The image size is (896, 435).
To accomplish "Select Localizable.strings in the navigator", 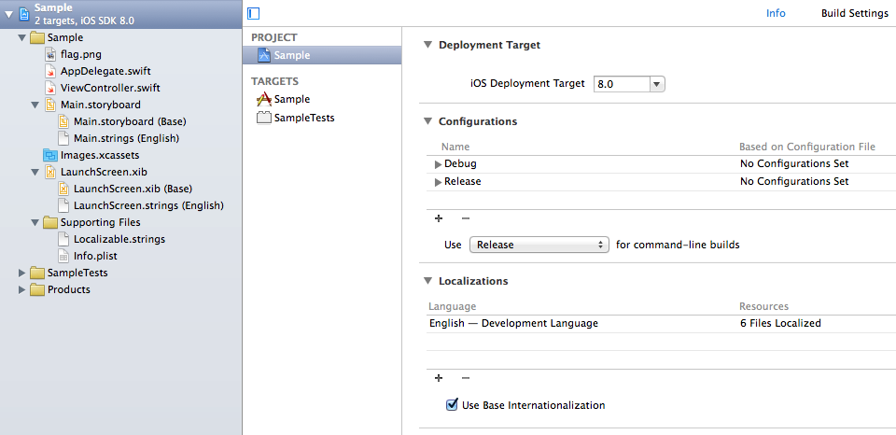I will tap(119, 239).
